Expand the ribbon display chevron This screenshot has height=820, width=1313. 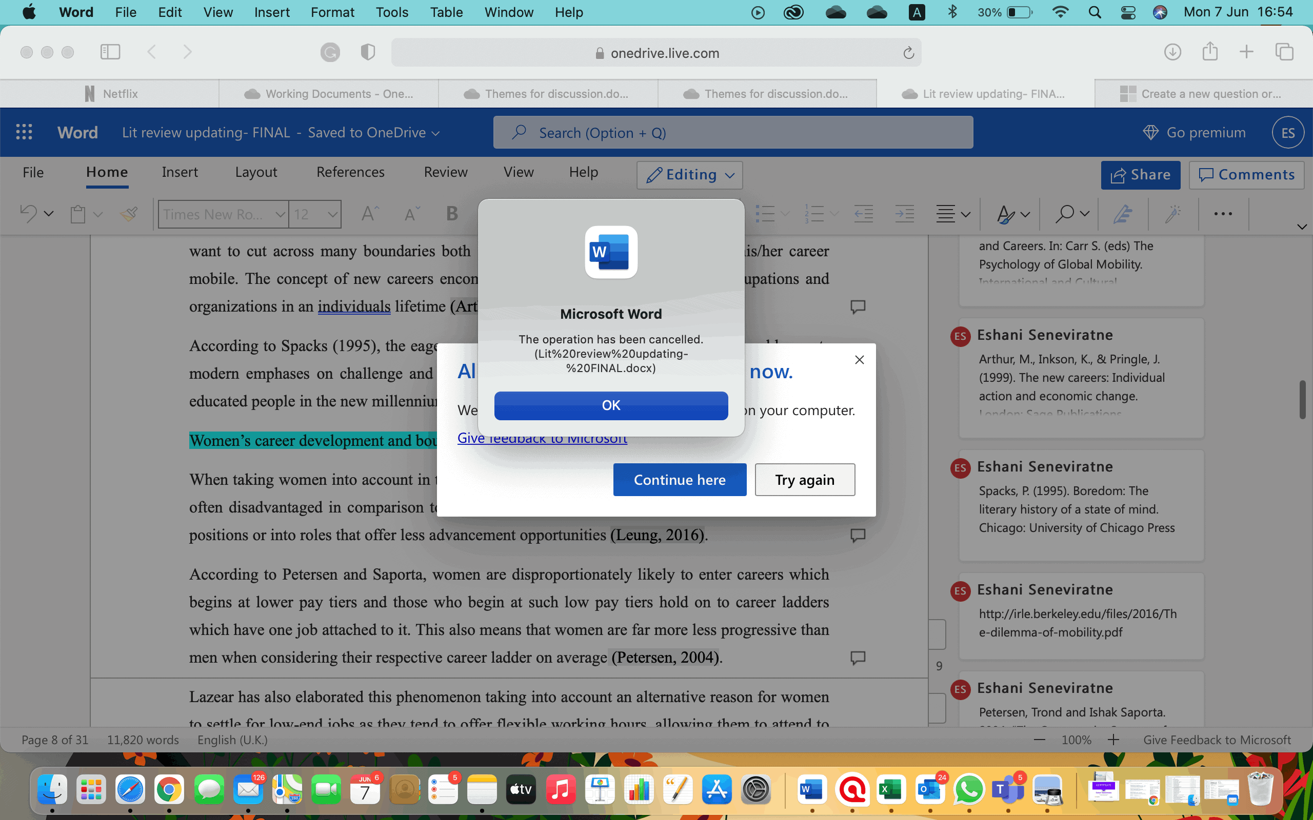pyautogui.click(x=1302, y=227)
